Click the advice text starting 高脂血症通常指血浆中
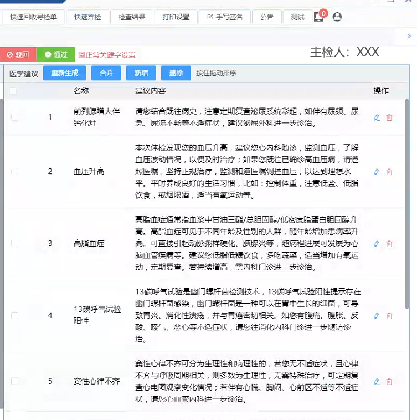Screen dimensions: 417x420 click(x=247, y=243)
